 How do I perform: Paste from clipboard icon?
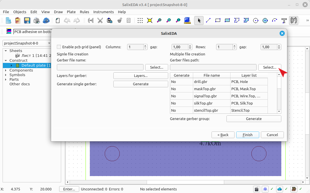[x=110, y=21]
